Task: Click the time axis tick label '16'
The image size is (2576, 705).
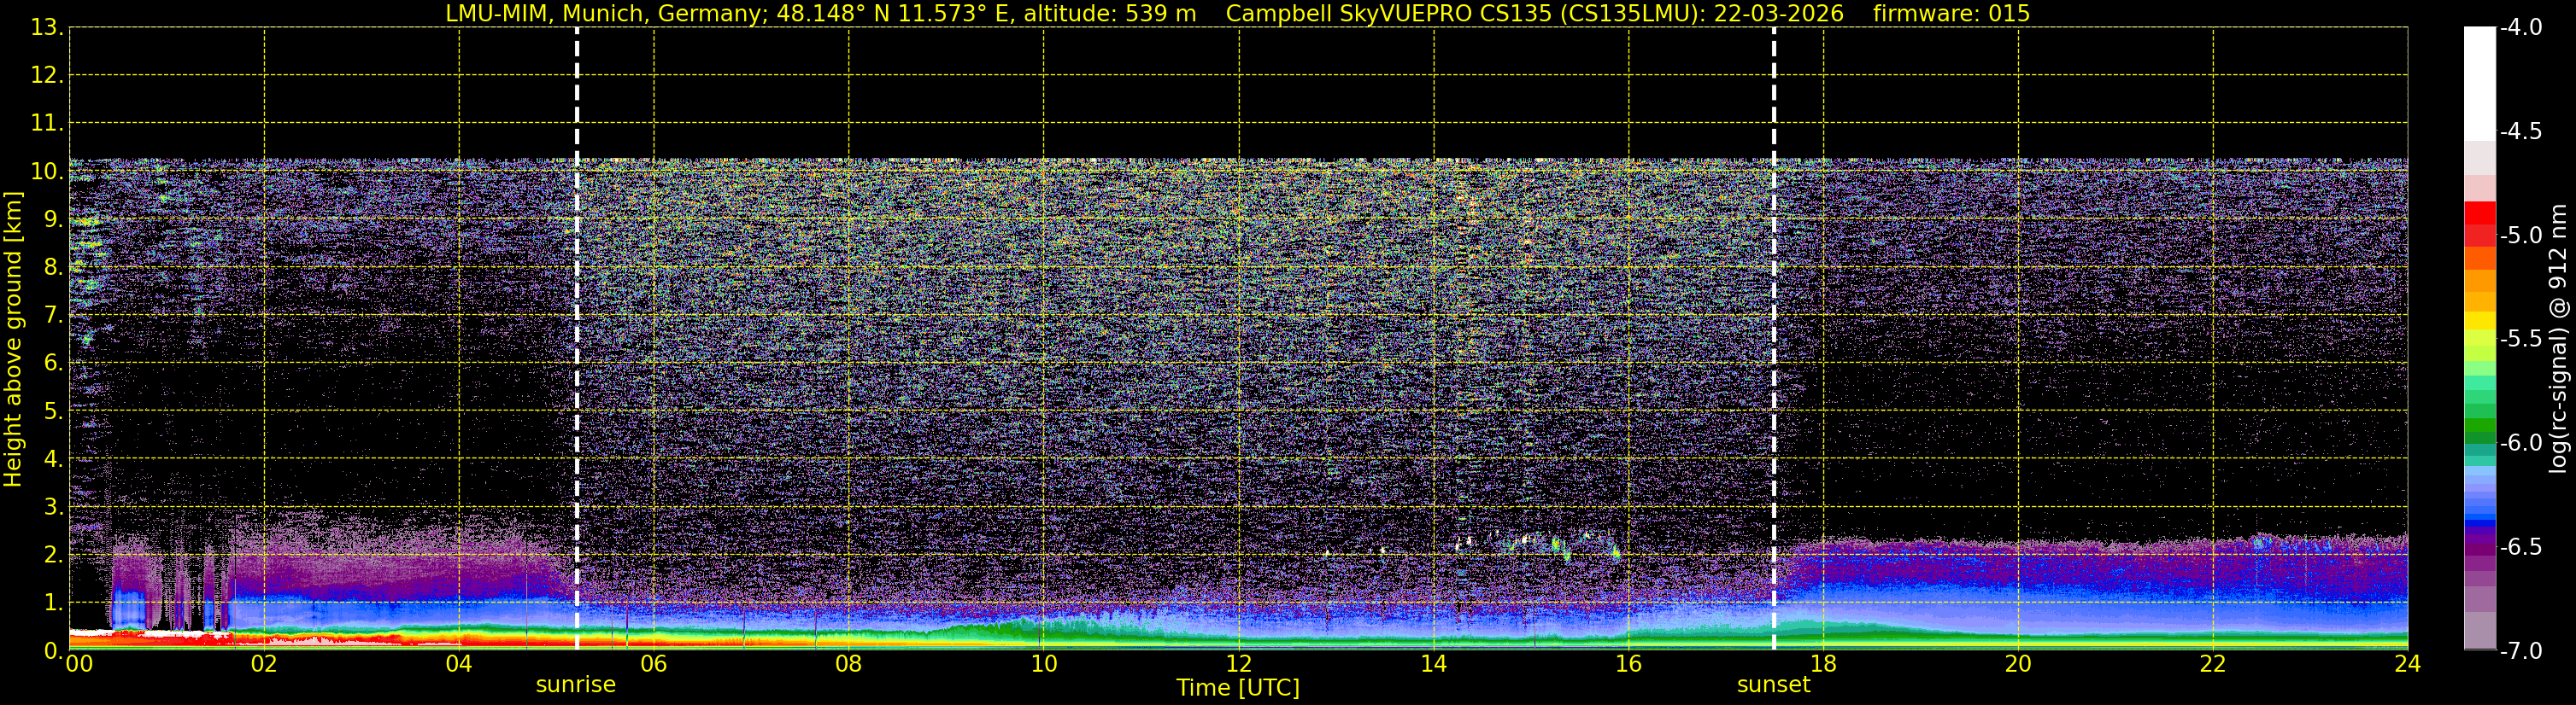Action: (x=1629, y=664)
